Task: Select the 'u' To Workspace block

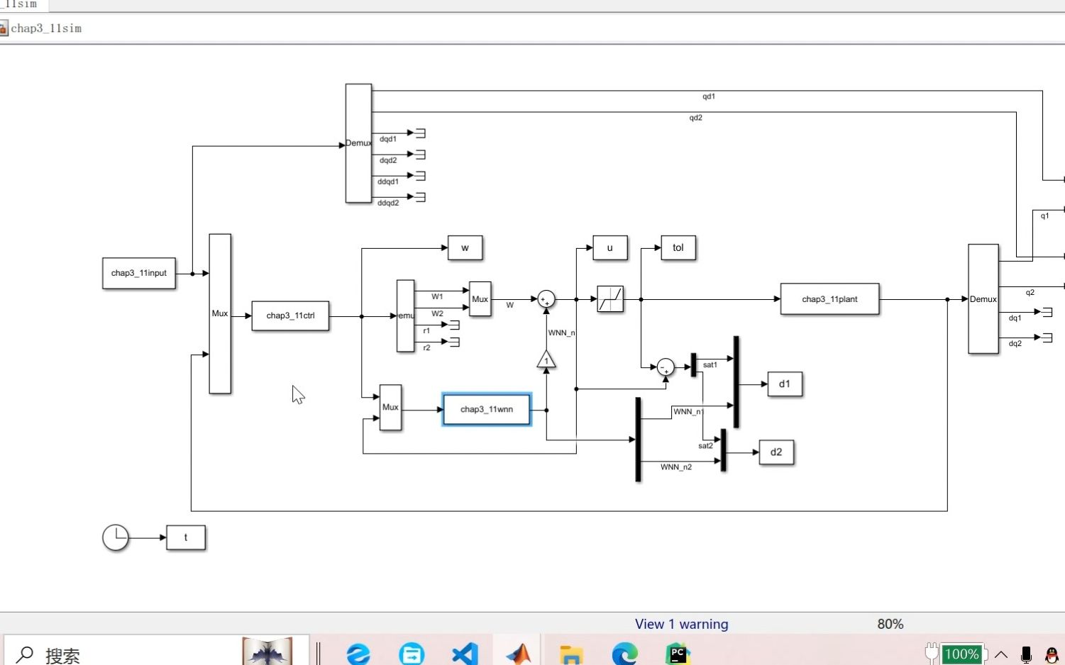Action: pos(609,247)
